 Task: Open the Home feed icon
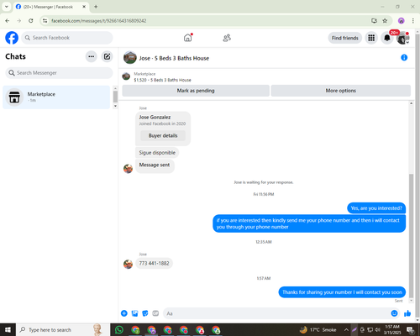188,38
